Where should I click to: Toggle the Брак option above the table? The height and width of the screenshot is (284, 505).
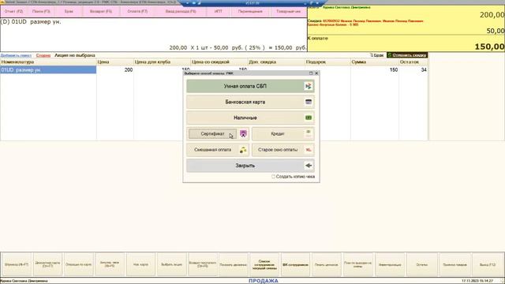tap(376, 55)
